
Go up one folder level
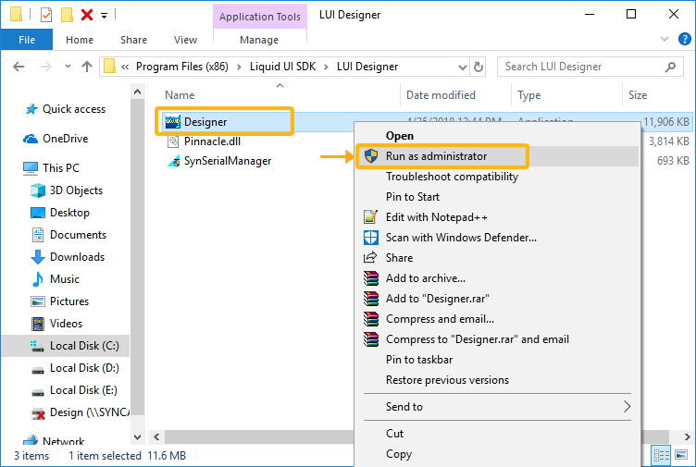click(87, 67)
